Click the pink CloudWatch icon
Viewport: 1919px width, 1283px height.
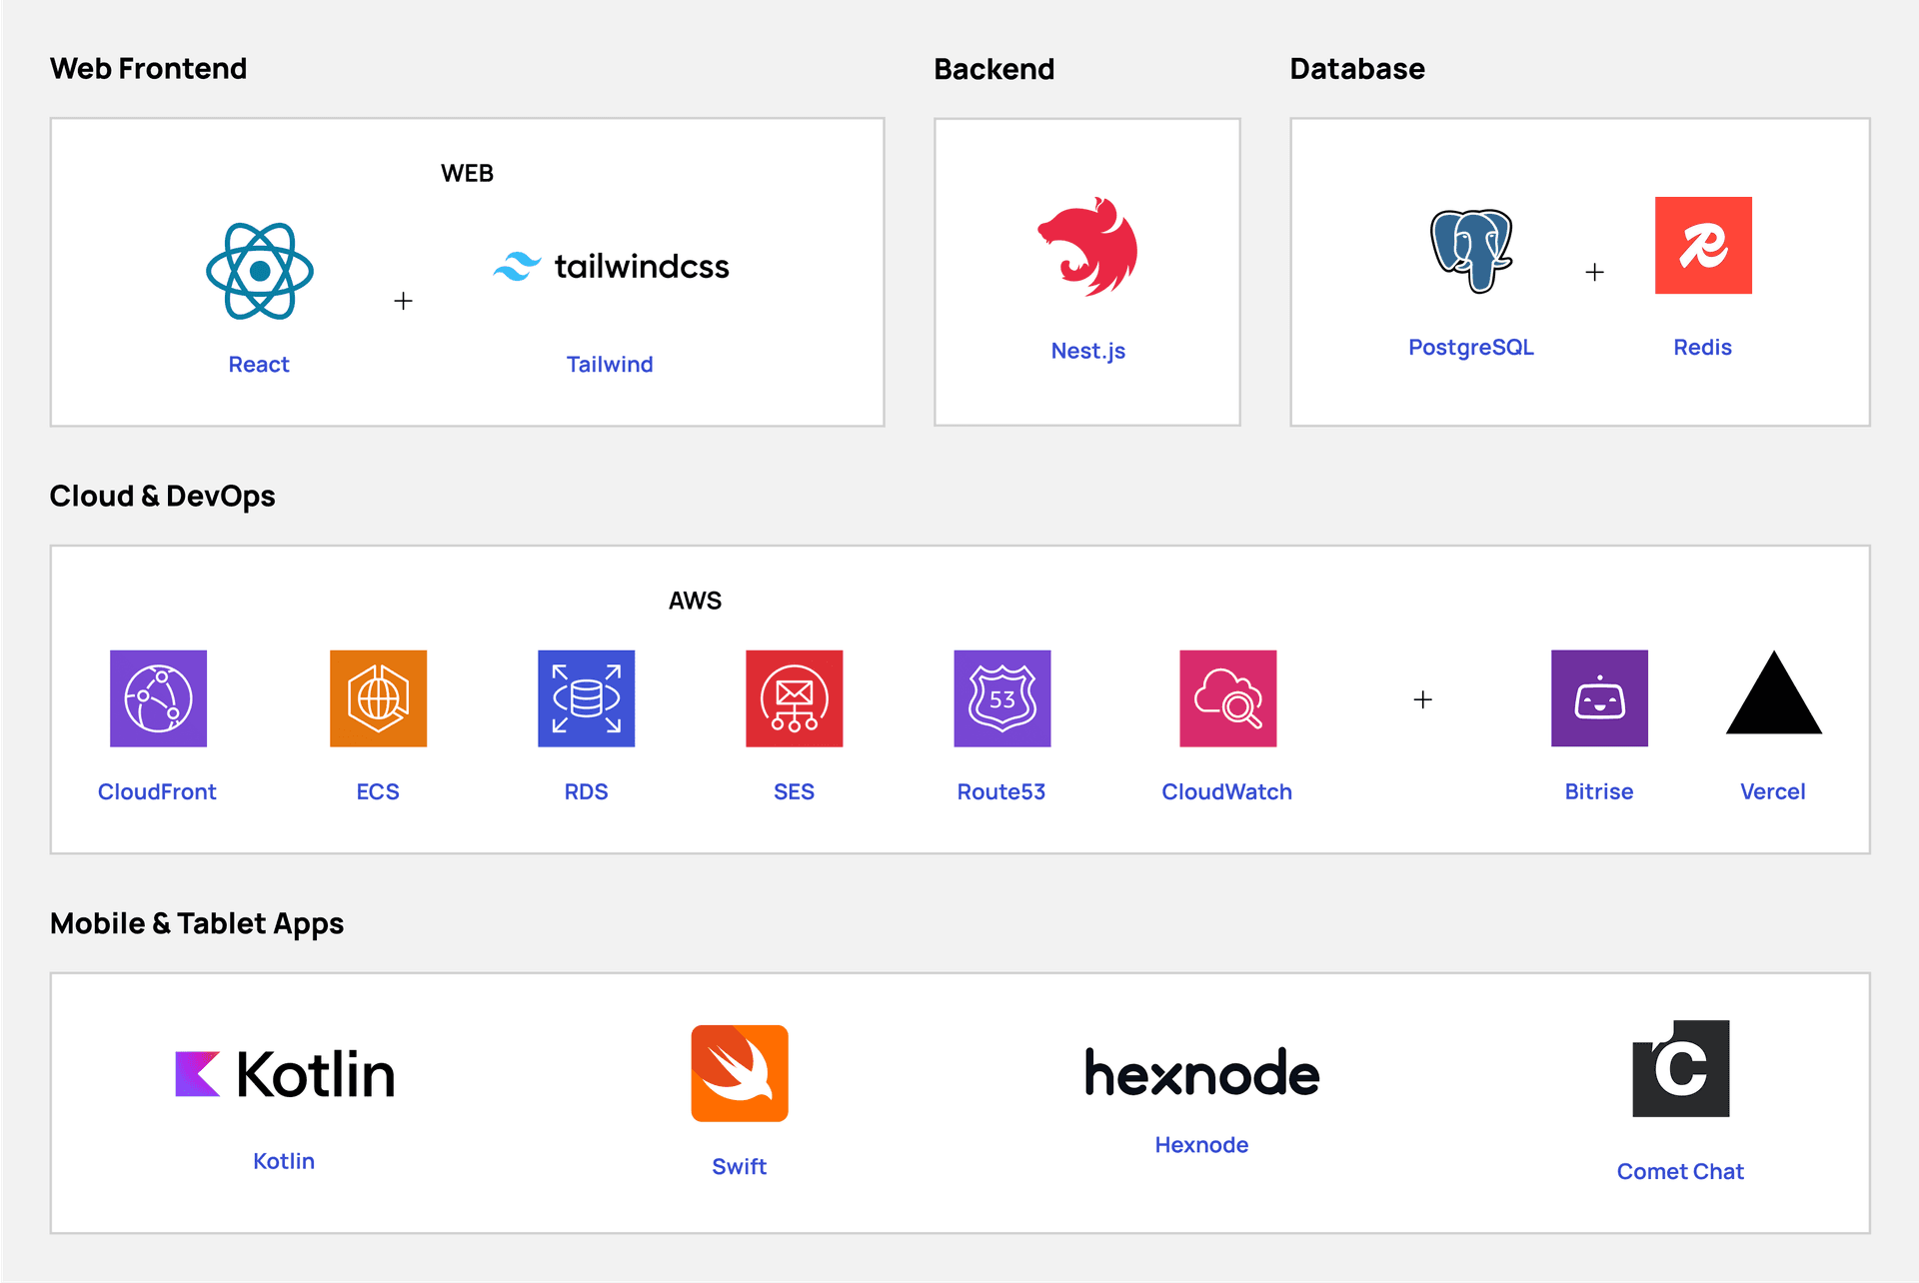(1227, 698)
